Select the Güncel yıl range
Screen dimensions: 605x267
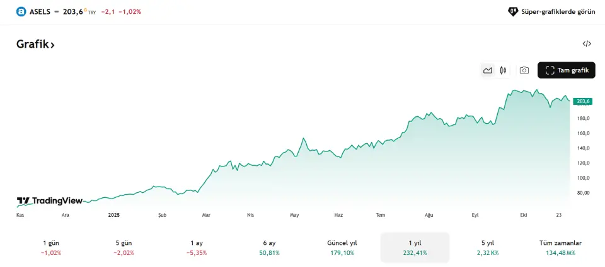(342, 248)
